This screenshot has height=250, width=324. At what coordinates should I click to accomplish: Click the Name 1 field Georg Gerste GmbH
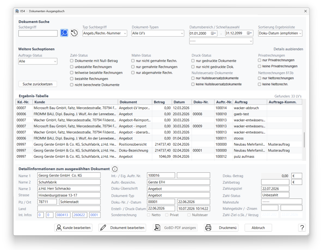tap(69, 176)
